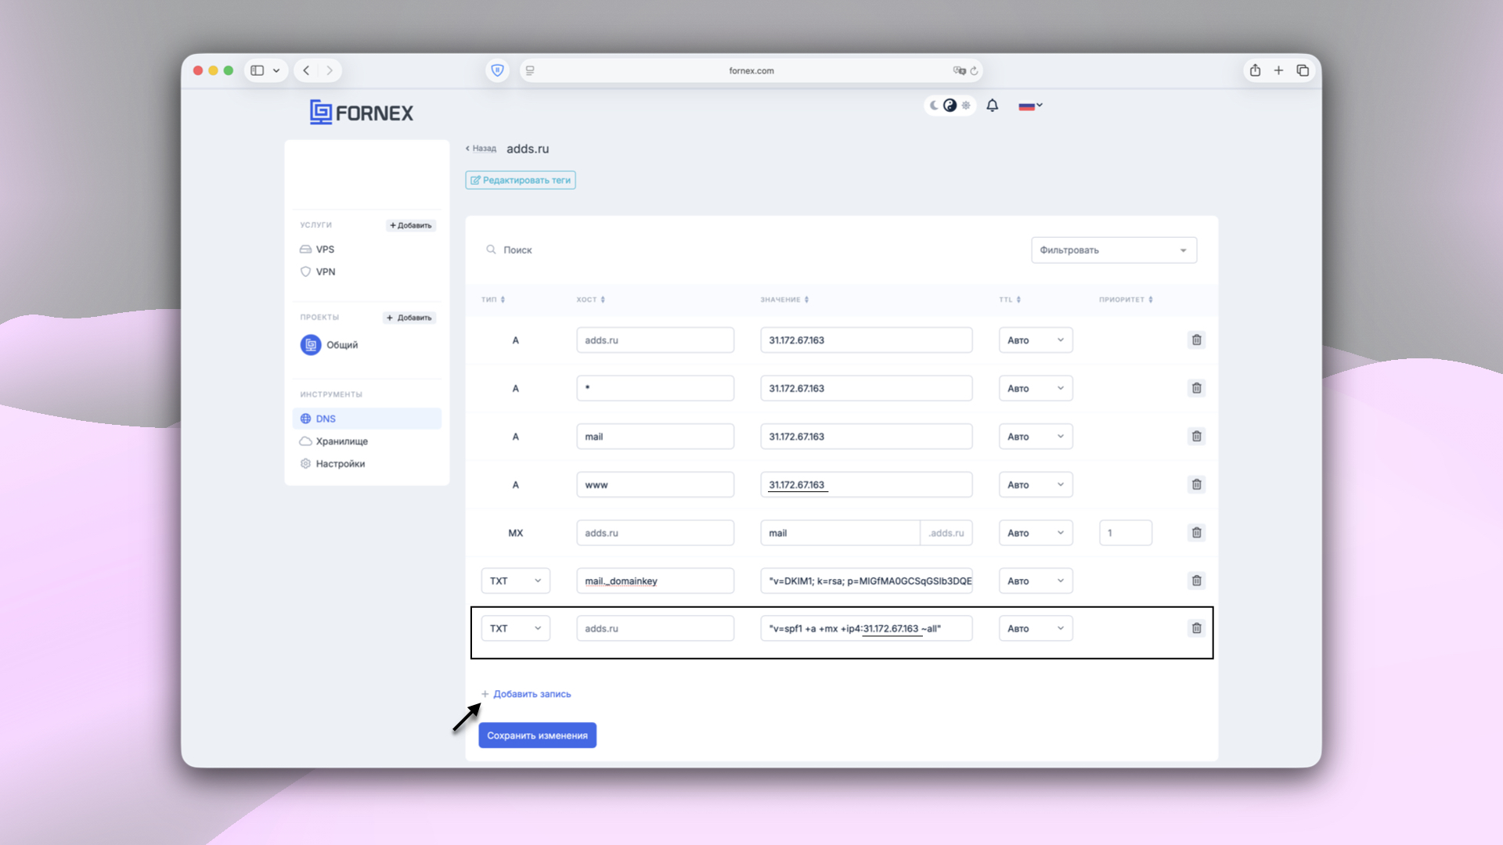Open VPS in the services sidebar
The height and width of the screenshot is (845, 1503).
325,250
